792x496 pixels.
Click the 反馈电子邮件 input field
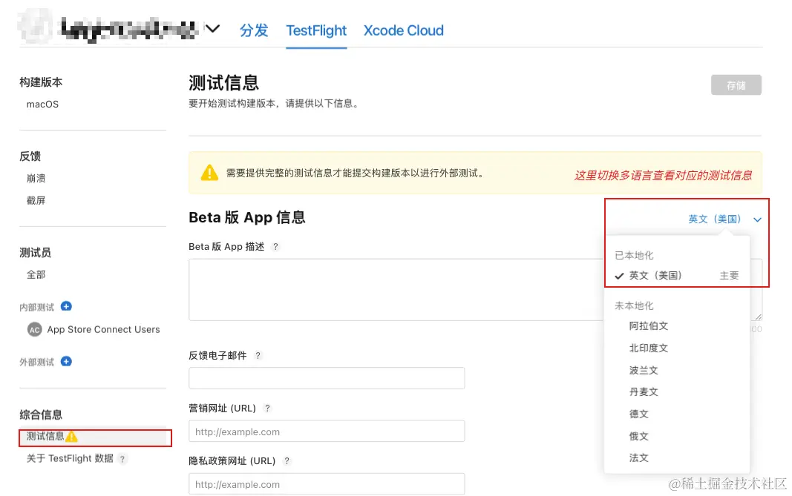coord(327,378)
